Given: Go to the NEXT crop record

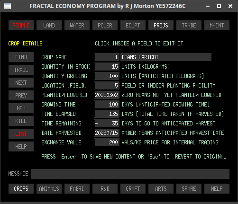Looking at the screenshot, I should (x=21, y=83).
